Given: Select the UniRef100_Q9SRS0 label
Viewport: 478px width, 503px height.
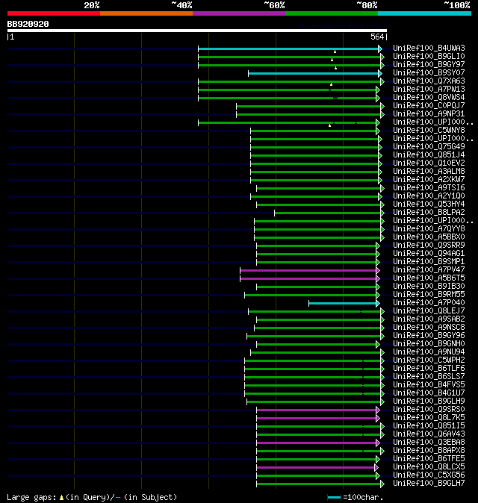Looking at the screenshot, I should [429, 409].
